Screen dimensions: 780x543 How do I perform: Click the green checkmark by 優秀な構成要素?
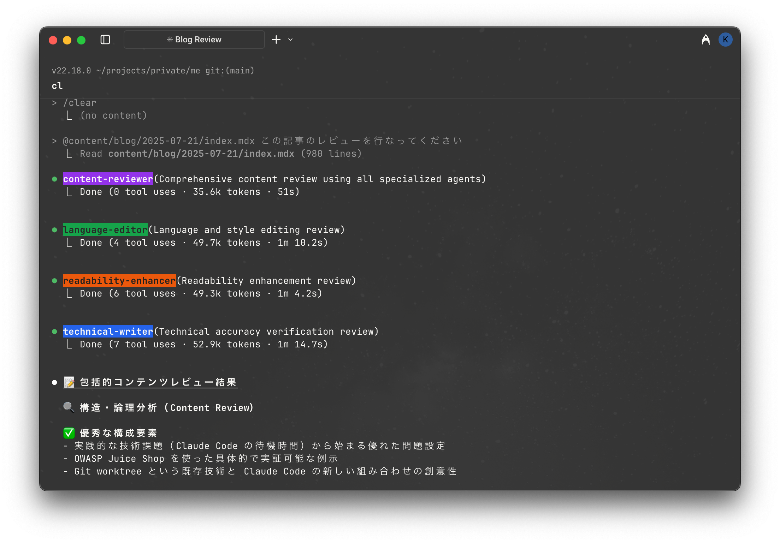[x=69, y=433]
